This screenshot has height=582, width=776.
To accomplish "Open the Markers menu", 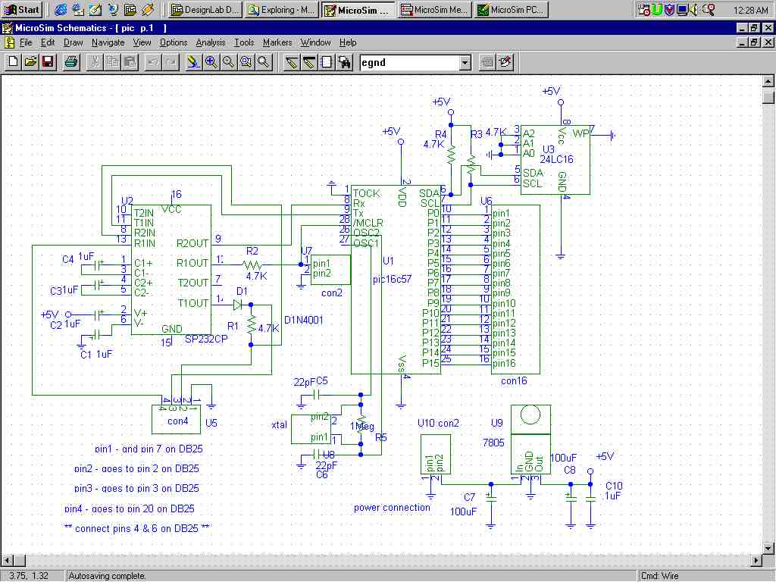I will coord(277,42).
